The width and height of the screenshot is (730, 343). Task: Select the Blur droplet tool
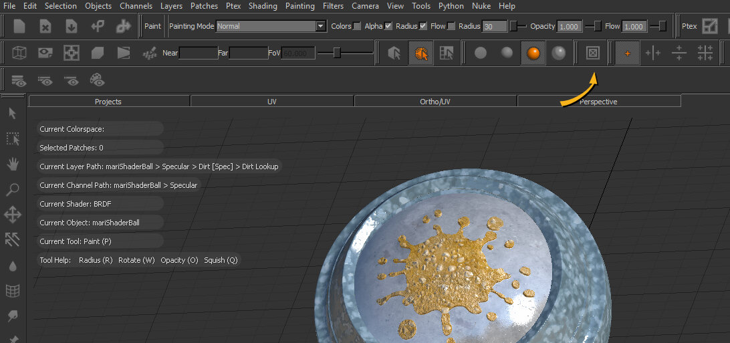pos(12,265)
